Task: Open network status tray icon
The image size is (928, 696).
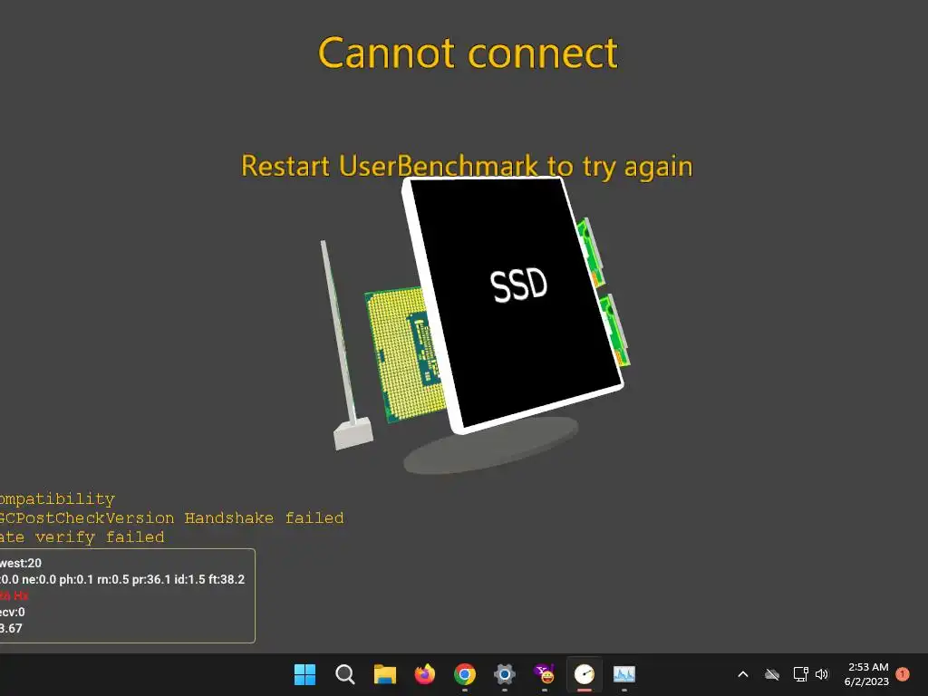Action: 801,674
